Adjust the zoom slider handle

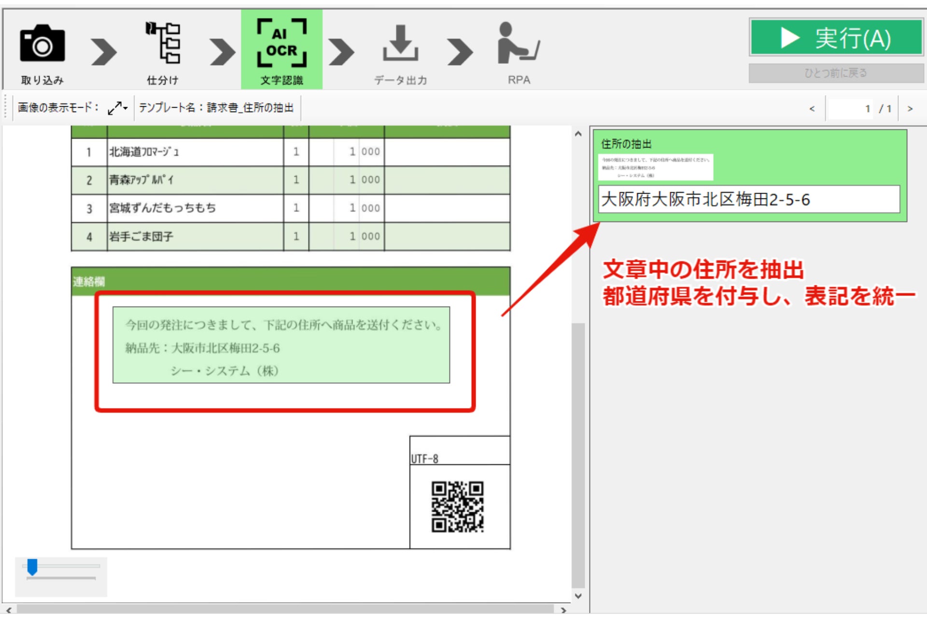pyautogui.click(x=32, y=567)
